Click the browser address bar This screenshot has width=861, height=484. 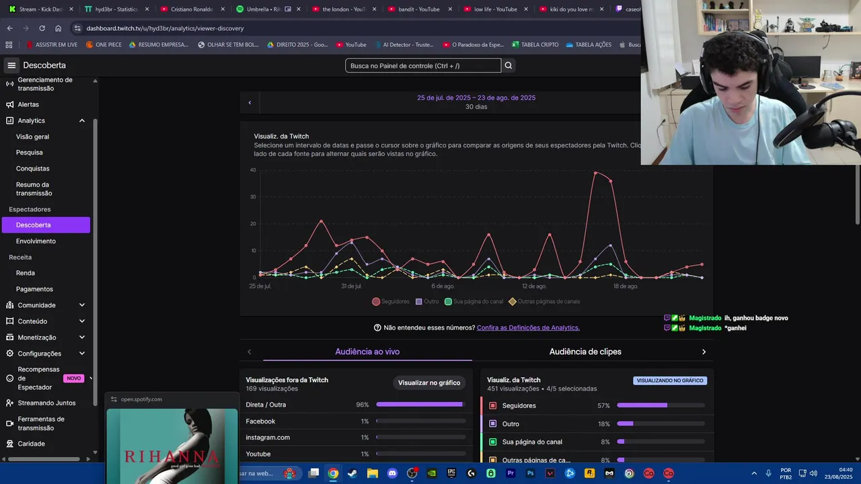(x=357, y=28)
